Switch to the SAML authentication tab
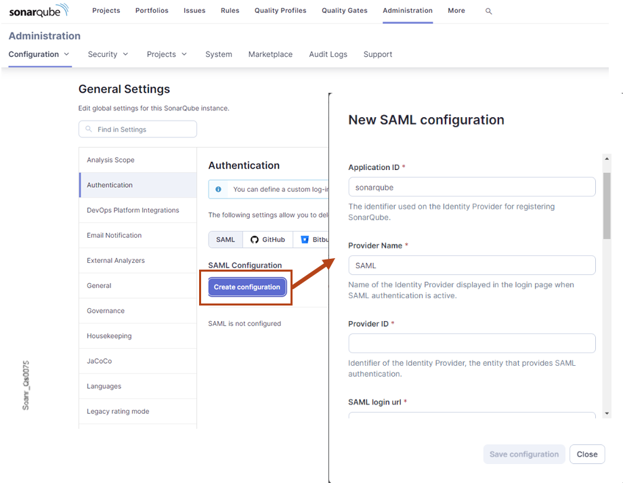 coord(225,239)
